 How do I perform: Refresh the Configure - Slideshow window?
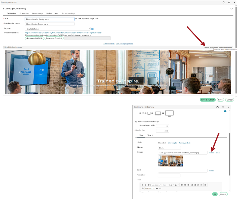coord(217,107)
